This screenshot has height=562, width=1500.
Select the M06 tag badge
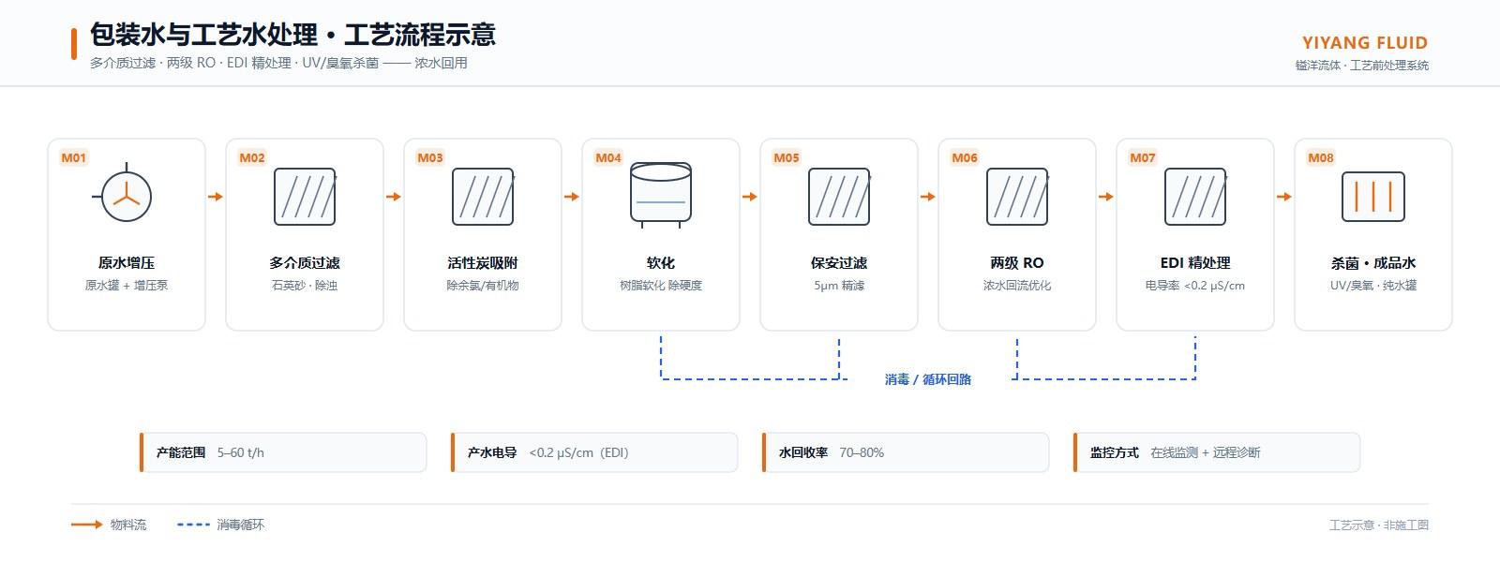(x=965, y=157)
